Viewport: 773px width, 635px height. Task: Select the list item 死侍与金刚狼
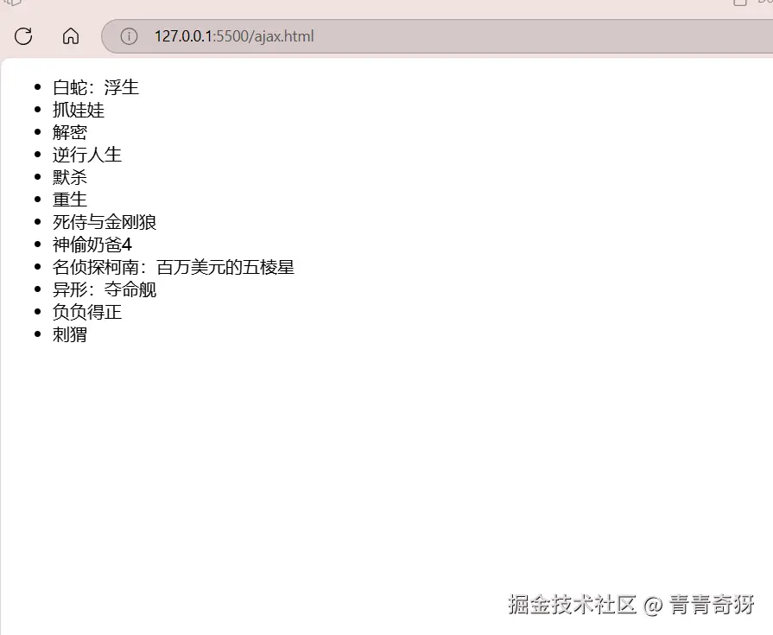click(x=105, y=222)
